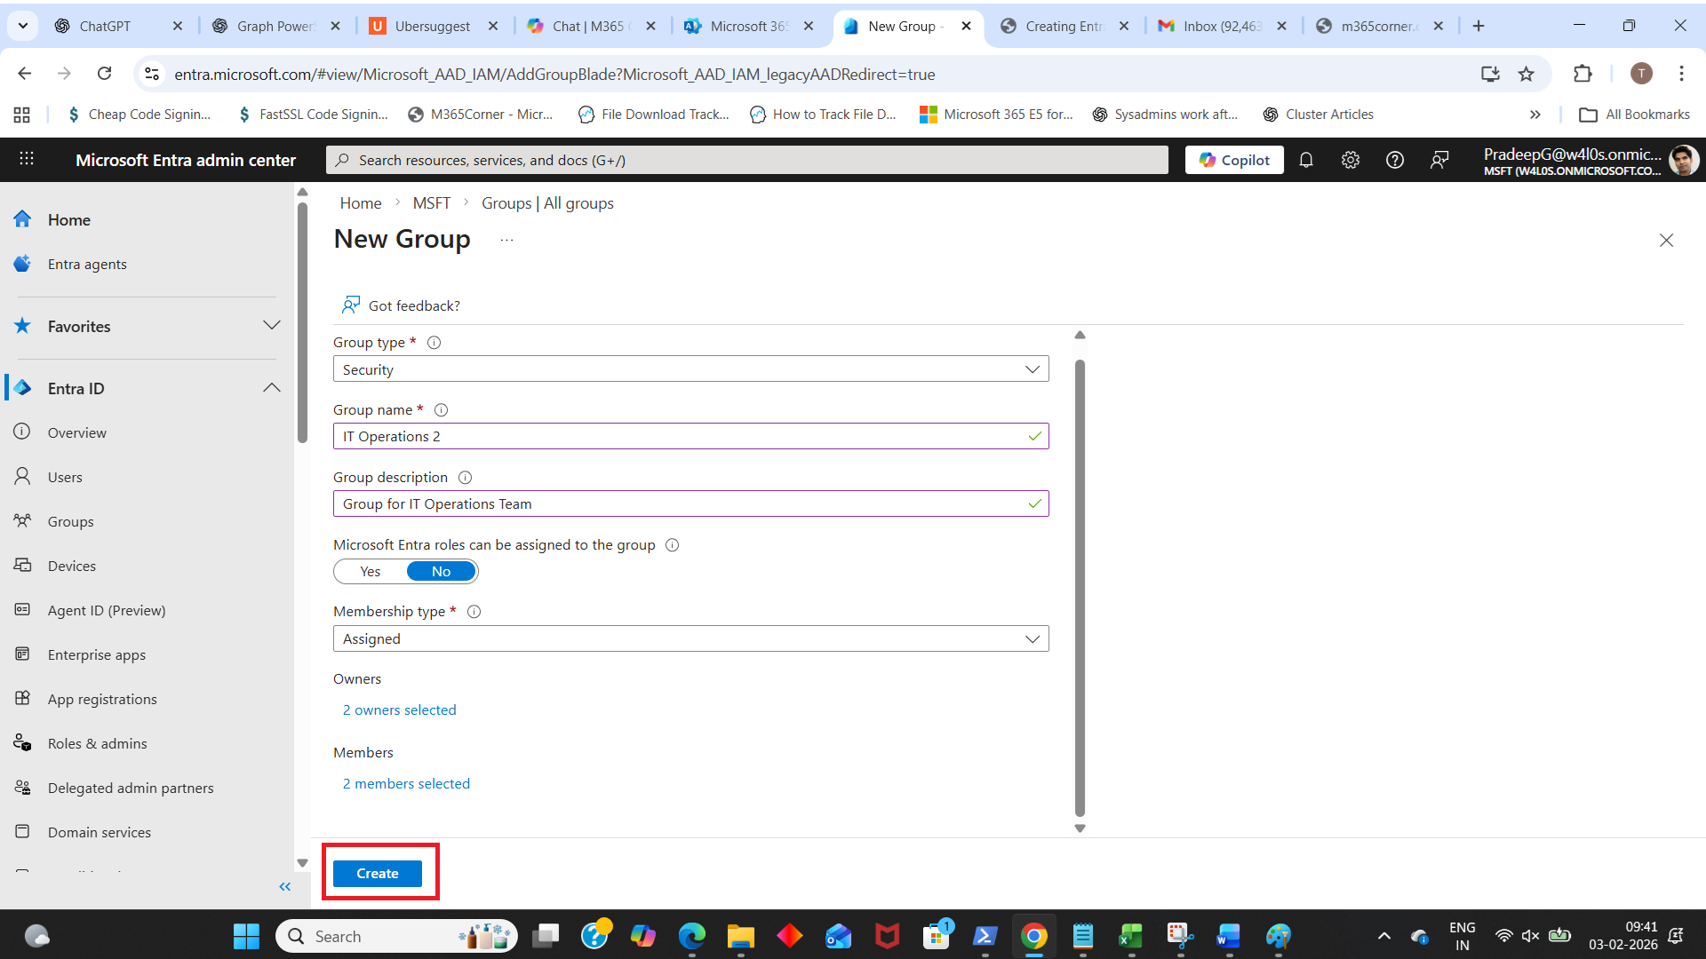Set Entra roles assignment to No
1706x959 pixels.
tap(441, 572)
